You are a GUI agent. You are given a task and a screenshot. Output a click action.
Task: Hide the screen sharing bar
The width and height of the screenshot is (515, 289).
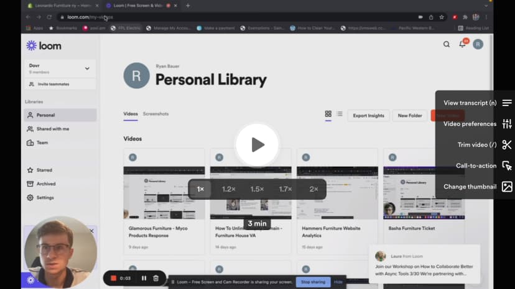click(338, 282)
